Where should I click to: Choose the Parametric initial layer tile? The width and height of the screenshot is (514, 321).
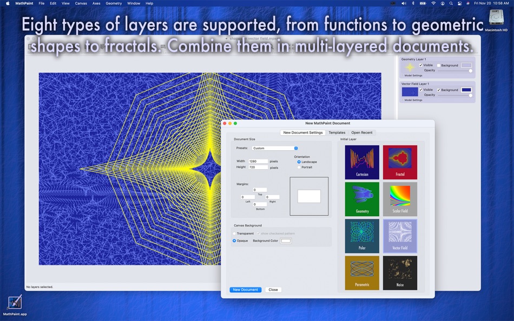tap(362, 273)
